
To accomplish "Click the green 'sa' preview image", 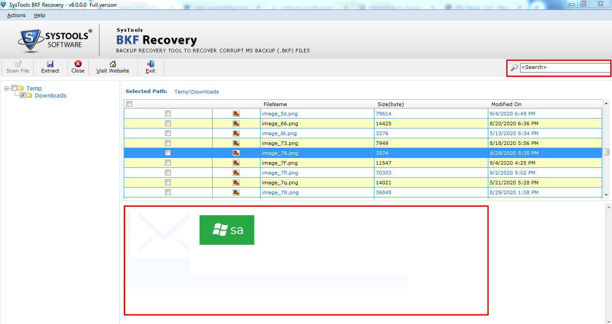I will pos(227,230).
